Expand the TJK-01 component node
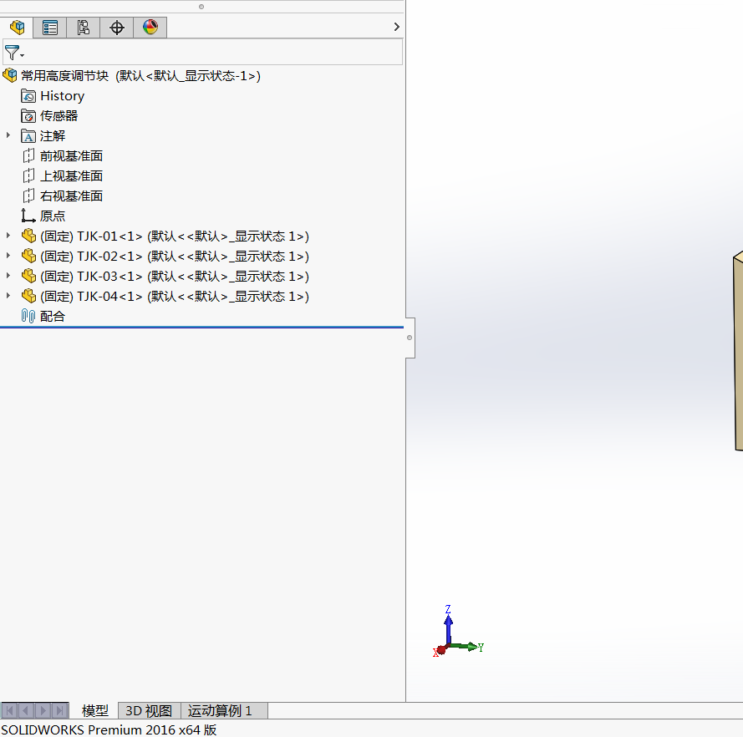This screenshot has height=737, width=743. (x=8, y=236)
